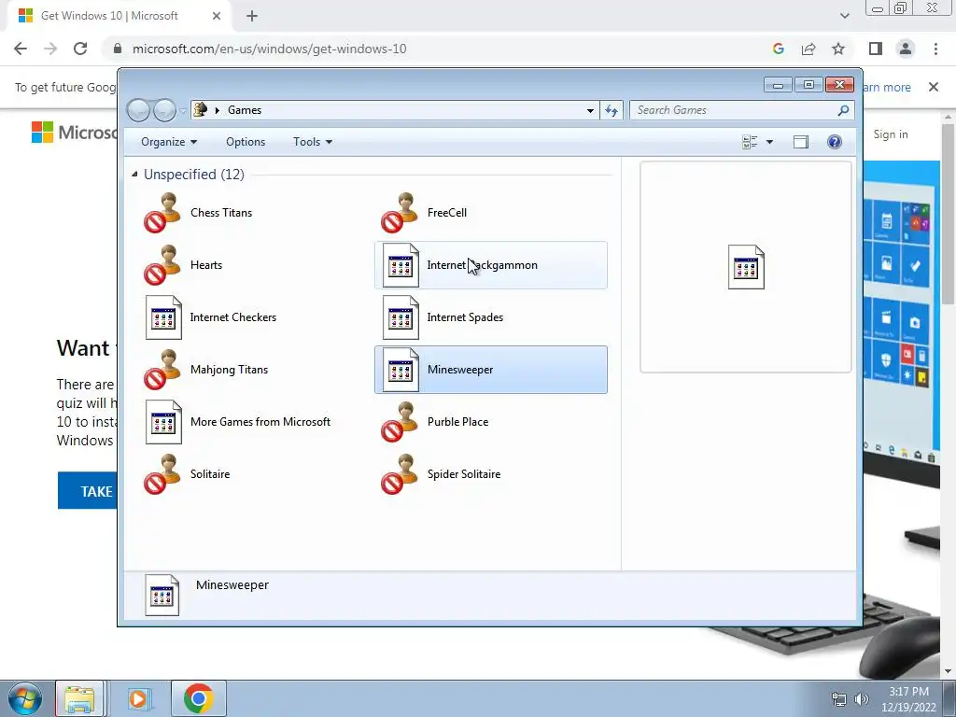This screenshot has width=956, height=717.
Task: Select the Hearts game icon
Action: pyautogui.click(x=162, y=265)
